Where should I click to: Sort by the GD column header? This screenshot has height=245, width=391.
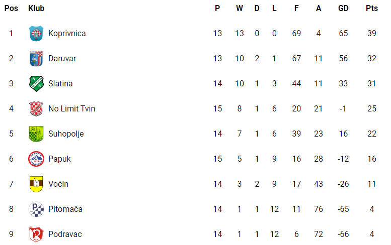click(x=343, y=8)
